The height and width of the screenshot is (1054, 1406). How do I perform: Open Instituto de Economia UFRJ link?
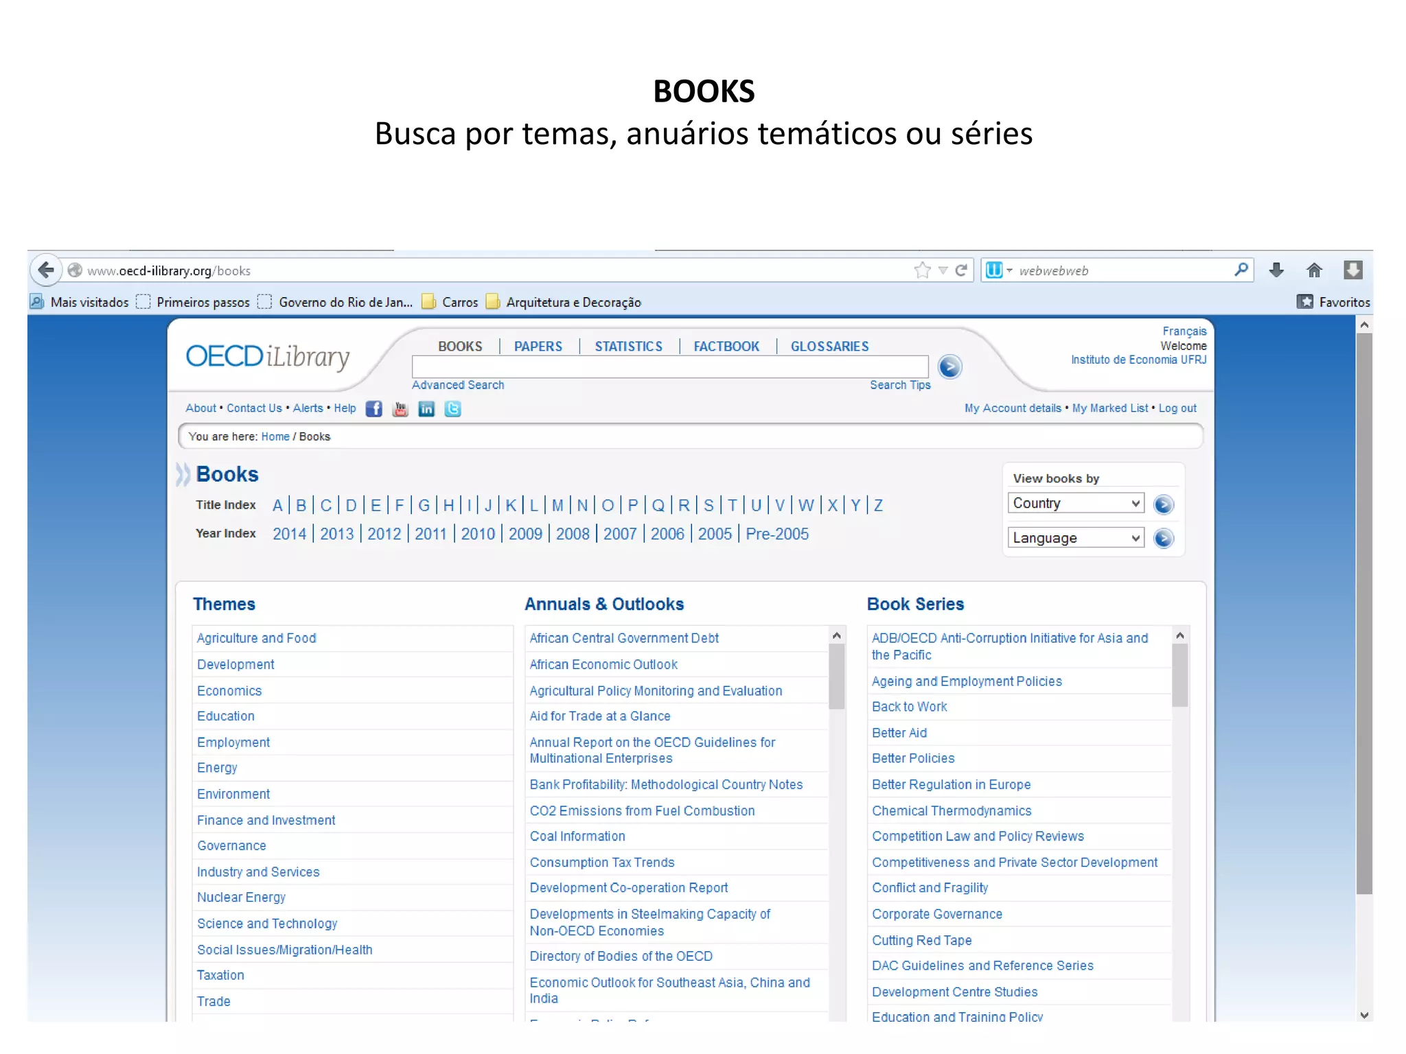tap(1138, 360)
